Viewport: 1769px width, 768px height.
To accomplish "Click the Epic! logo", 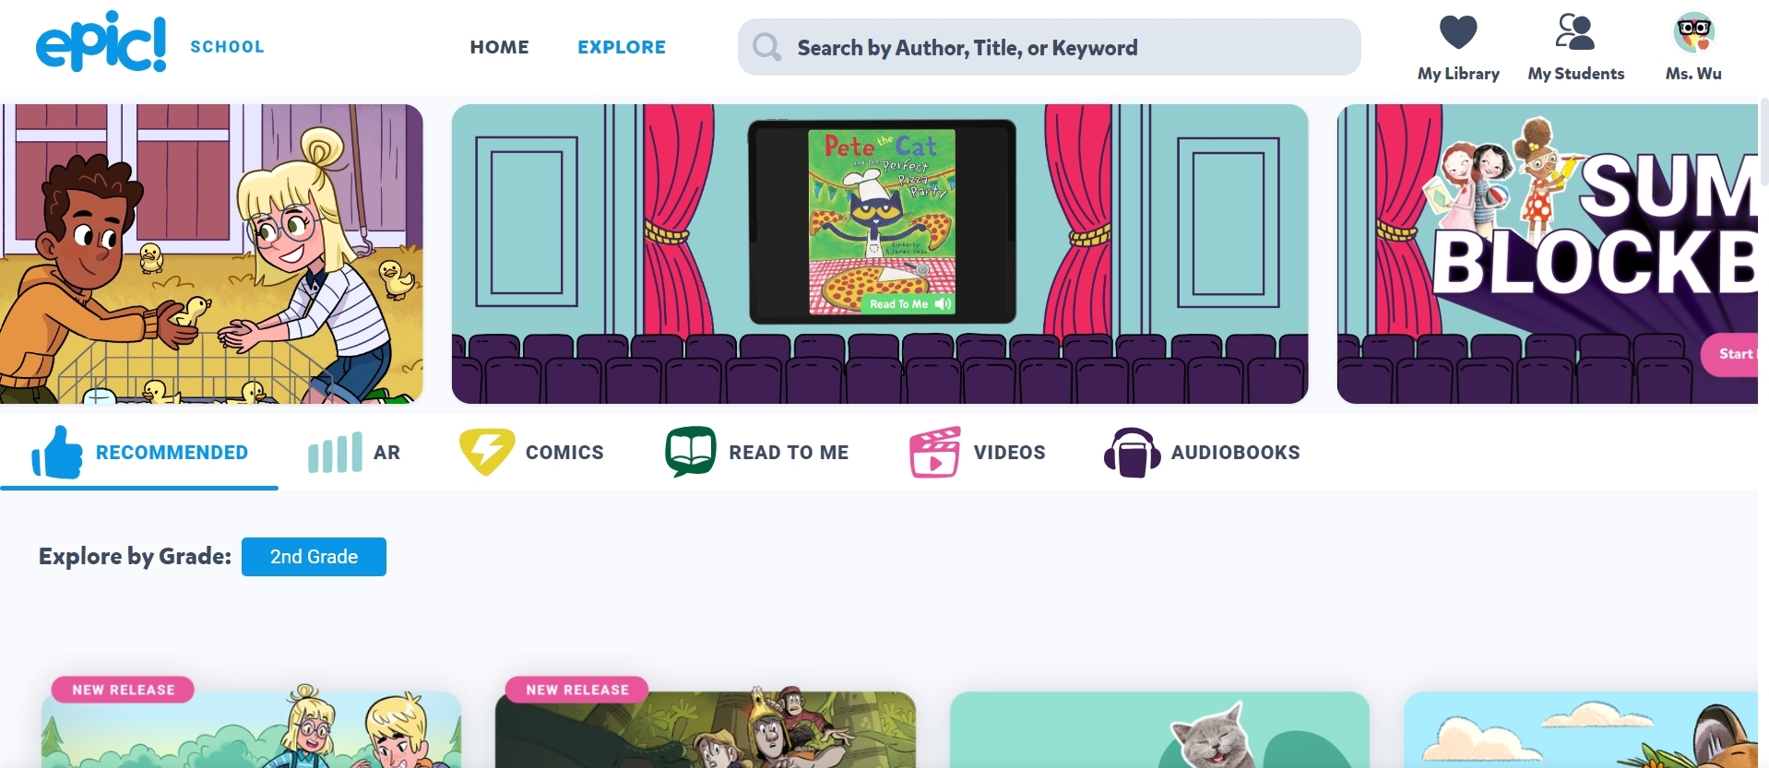I will point(101,42).
